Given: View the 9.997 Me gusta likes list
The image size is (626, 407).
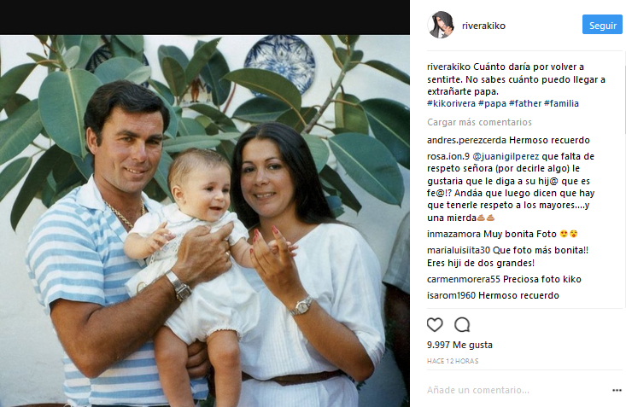Looking at the screenshot, I should (459, 345).
